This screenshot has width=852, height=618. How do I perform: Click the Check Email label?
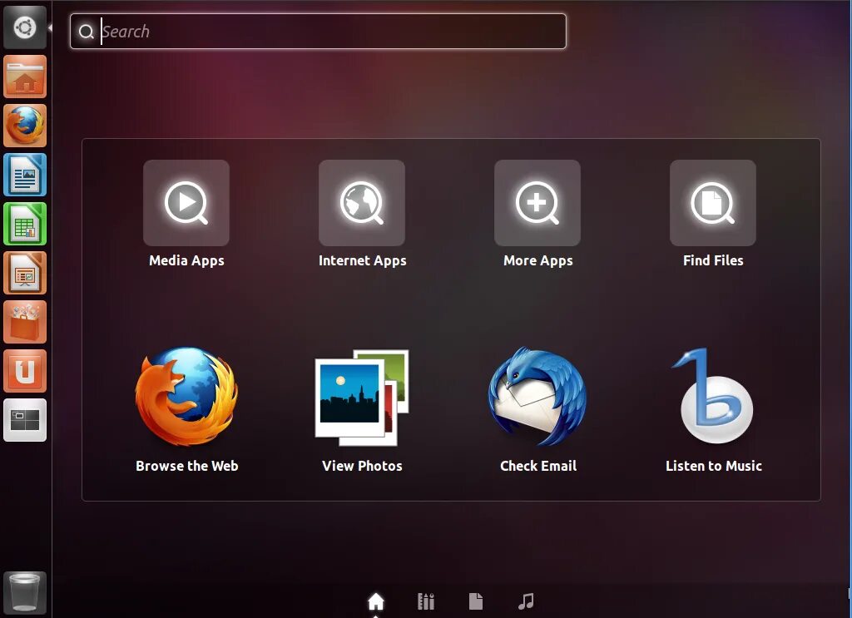538,466
